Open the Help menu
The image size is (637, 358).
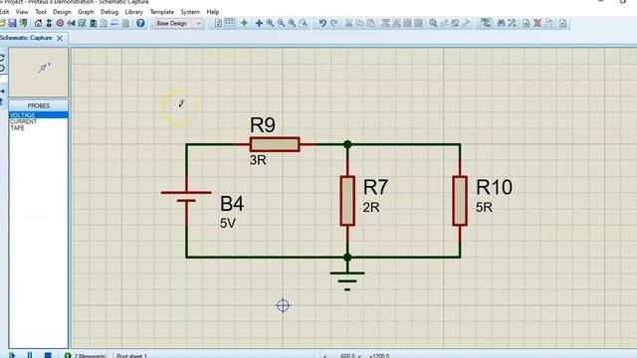point(212,12)
